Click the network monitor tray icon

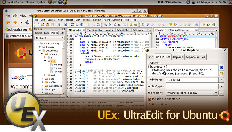tap(193, 2)
